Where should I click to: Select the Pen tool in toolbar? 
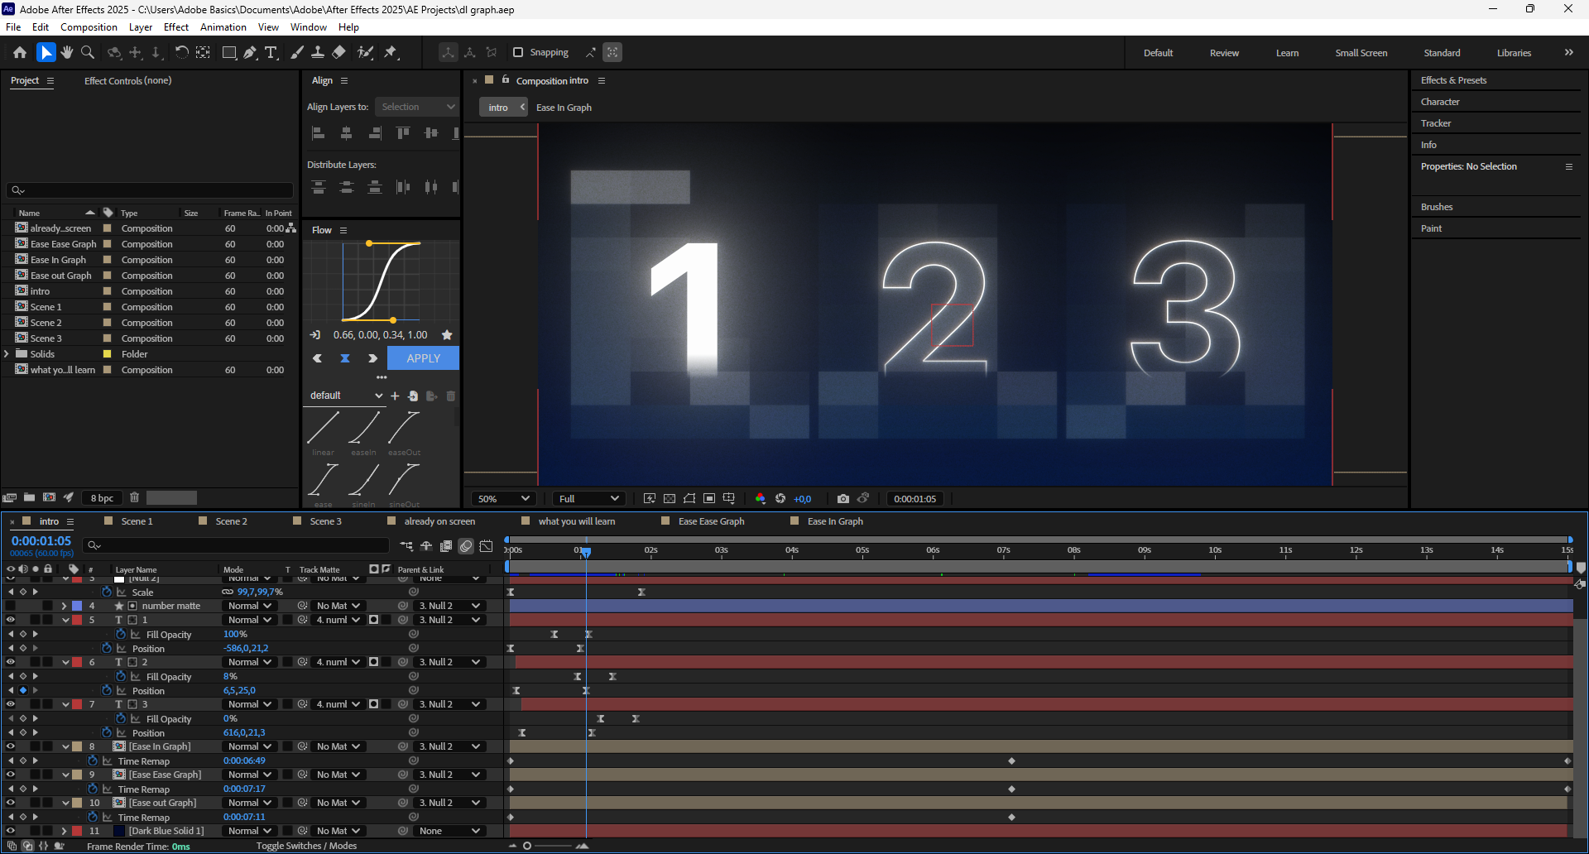[x=249, y=53]
